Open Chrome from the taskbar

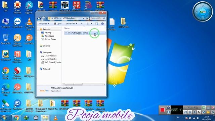[16, 118]
